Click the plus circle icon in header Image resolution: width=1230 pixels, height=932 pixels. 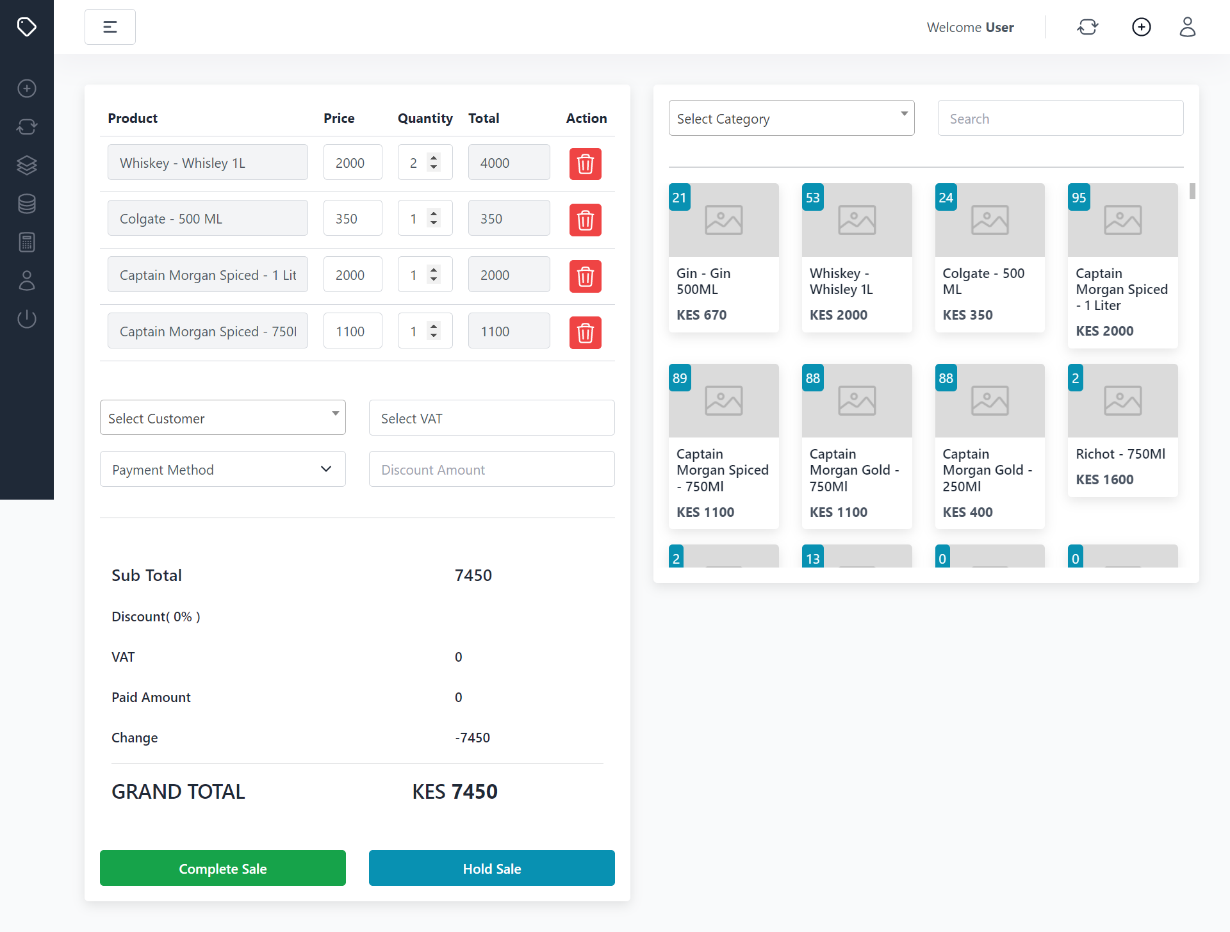[x=1141, y=27]
